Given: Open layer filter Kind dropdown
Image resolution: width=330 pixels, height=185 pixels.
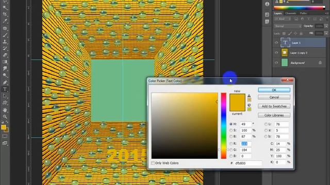Looking at the screenshot, I should [x=282, y=19].
